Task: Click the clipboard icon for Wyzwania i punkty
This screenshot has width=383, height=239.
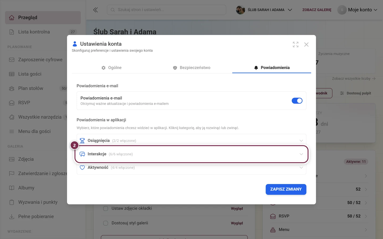Action: 12,202
